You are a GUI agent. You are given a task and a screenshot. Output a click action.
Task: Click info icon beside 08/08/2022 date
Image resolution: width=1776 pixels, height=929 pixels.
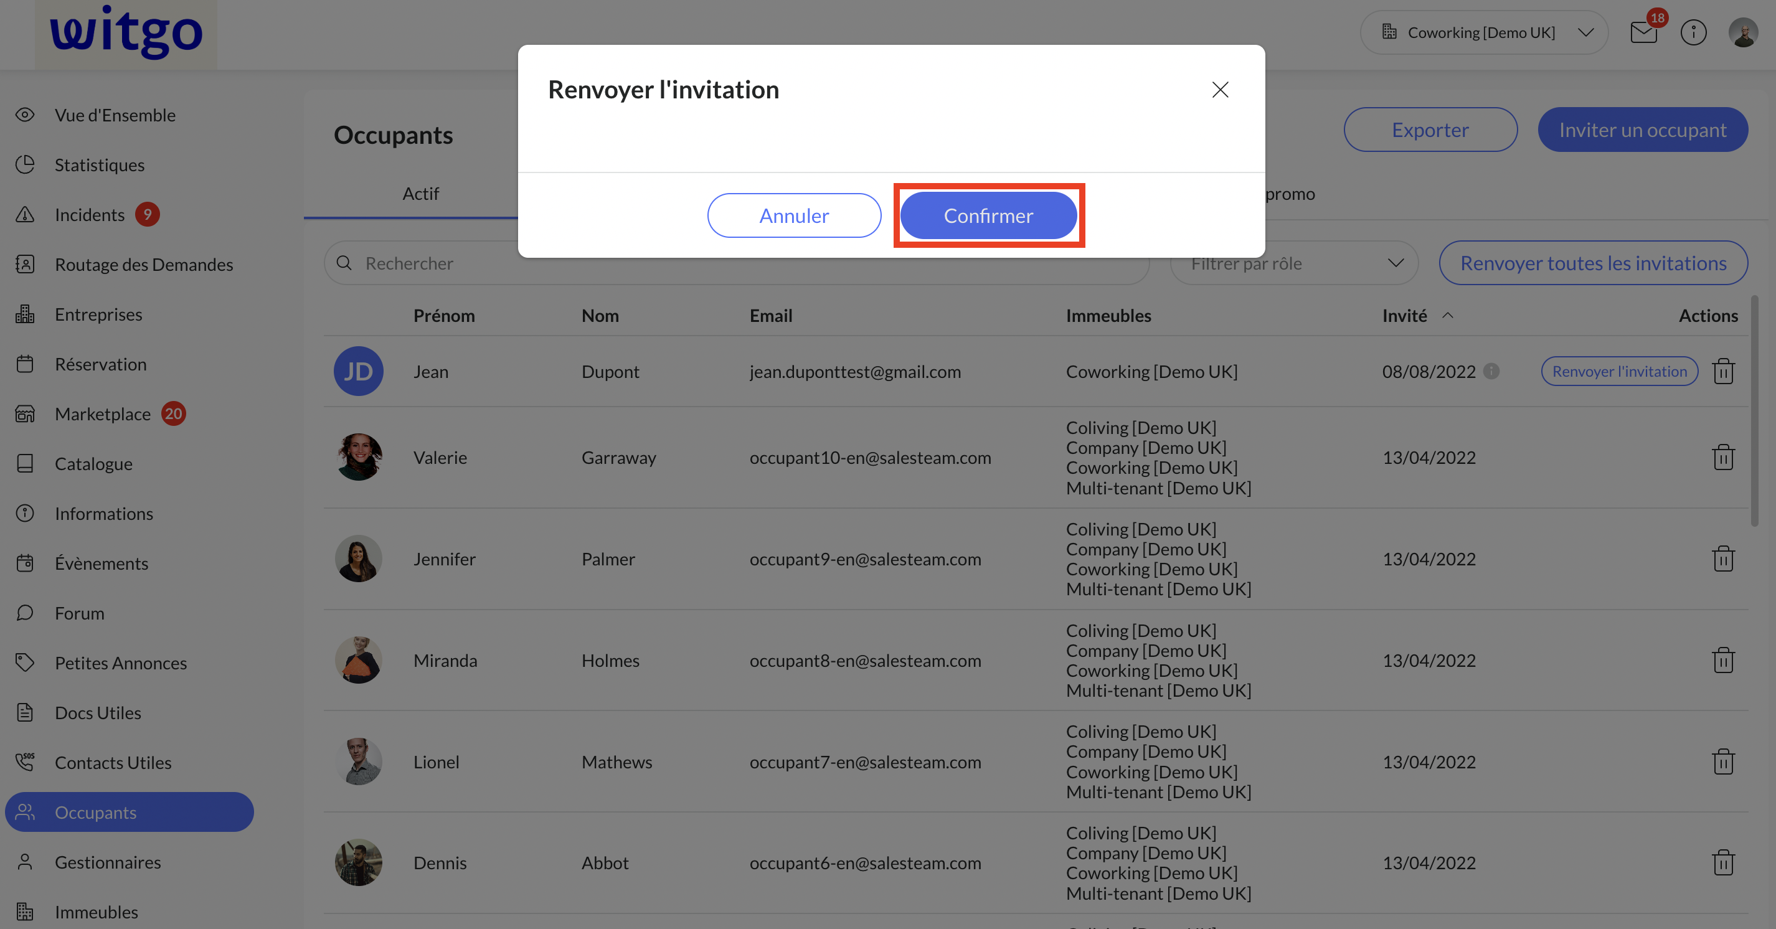tap(1491, 370)
